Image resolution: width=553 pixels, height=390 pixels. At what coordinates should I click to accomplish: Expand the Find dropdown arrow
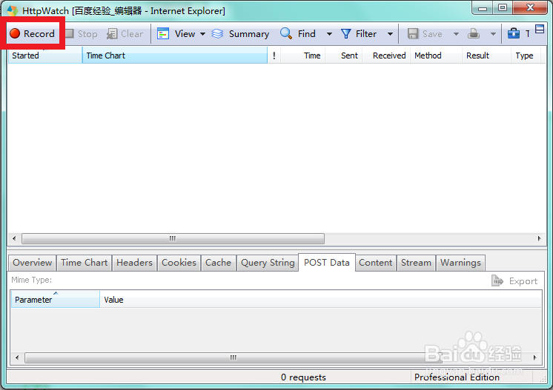(329, 34)
